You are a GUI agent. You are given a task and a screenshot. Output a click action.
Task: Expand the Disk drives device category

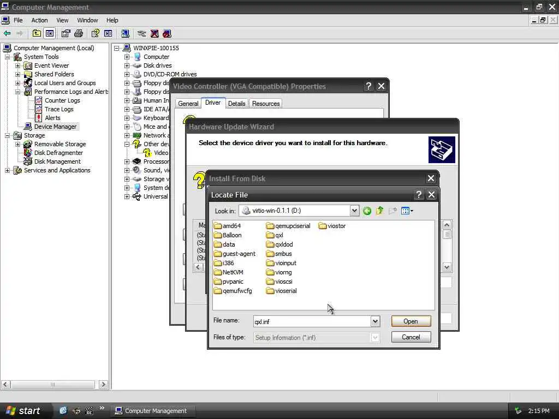127,65
